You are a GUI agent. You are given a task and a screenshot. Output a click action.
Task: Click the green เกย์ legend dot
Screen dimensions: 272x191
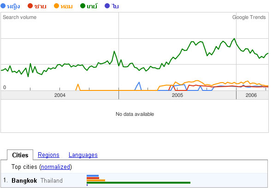click(x=83, y=6)
